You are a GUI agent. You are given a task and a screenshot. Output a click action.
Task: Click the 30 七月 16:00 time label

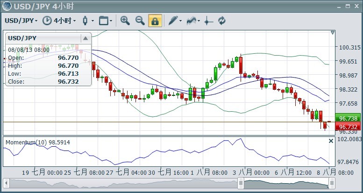pos(169,172)
